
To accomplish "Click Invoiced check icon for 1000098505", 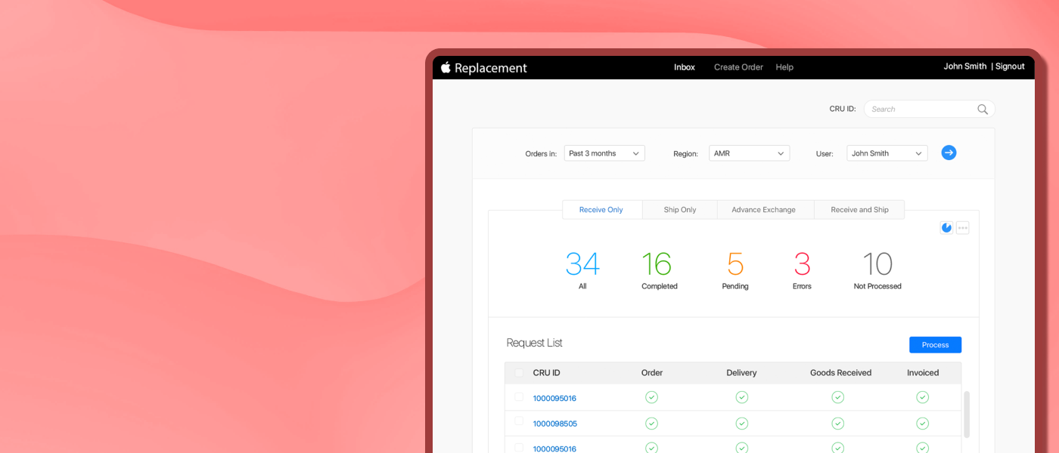I will 922,424.
